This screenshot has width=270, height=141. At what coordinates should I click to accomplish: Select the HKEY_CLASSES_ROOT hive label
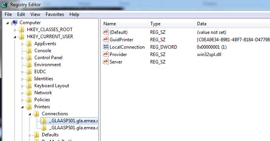pyautogui.click(x=50, y=30)
